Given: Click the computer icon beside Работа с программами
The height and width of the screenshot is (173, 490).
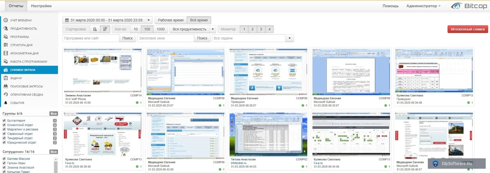Looking at the screenshot, I should [6, 61].
